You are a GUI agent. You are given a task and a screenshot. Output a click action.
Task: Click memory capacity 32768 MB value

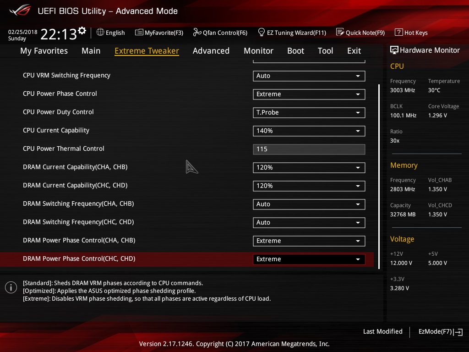click(x=403, y=214)
